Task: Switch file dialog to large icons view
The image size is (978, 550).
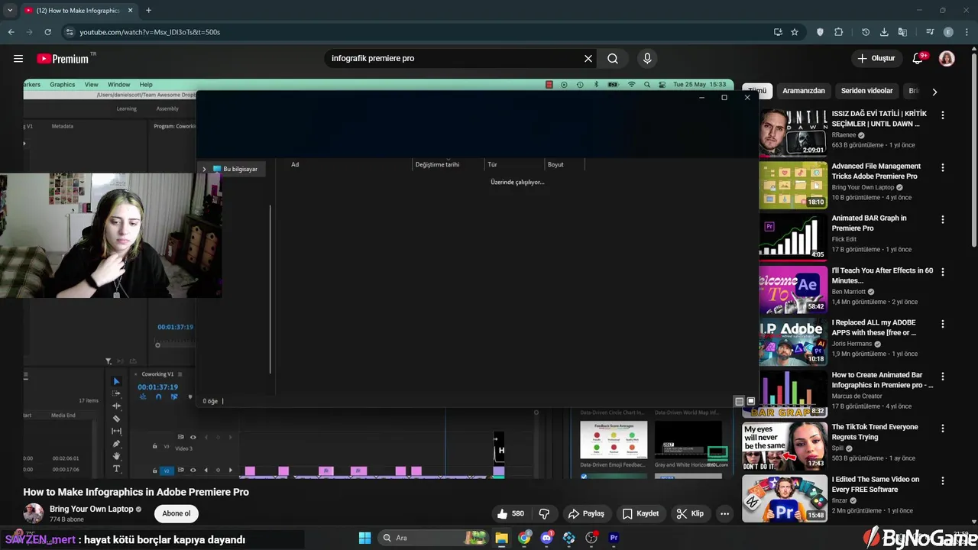Action: (x=750, y=401)
